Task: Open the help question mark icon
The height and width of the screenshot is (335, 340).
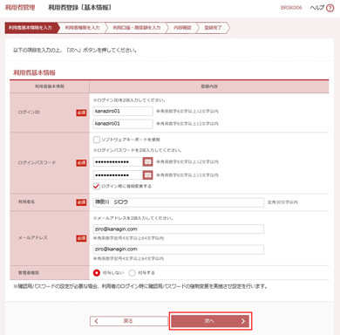Action: click(330, 8)
